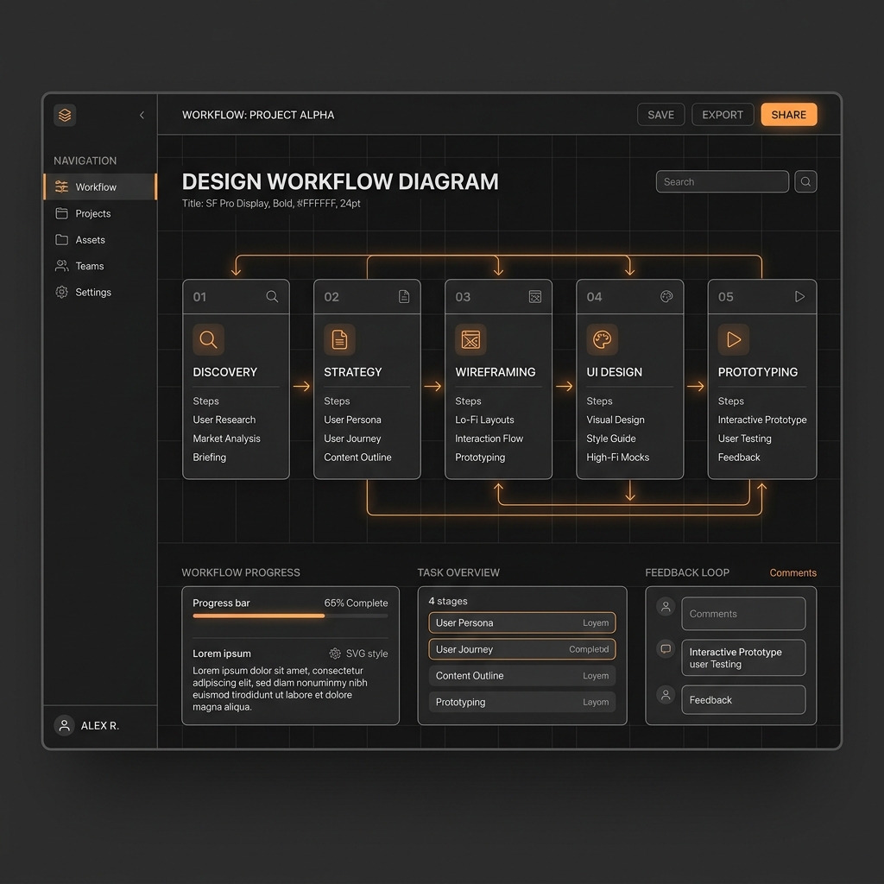The width and height of the screenshot is (884, 884).
Task: Click the Projects folder icon in sidebar
Action: [61, 213]
